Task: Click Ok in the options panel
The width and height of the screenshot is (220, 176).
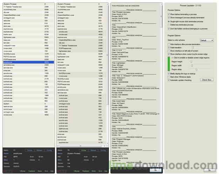Action: 209,170
